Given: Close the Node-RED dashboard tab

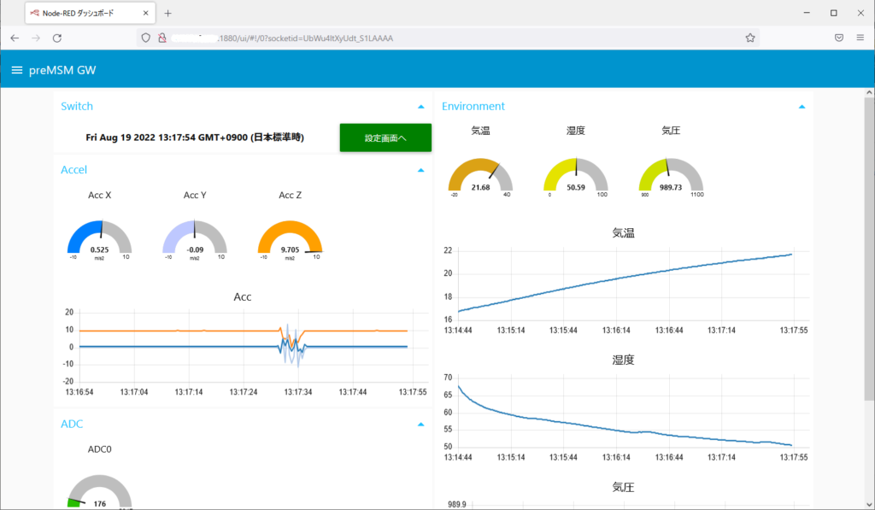Looking at the screenshot, I should (148, 14).
